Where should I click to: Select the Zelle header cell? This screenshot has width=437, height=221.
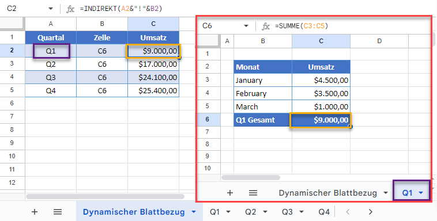[102, 37]
